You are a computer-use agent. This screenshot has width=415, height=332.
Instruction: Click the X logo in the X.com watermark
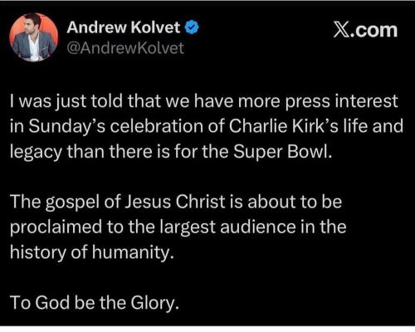[341, 30]
